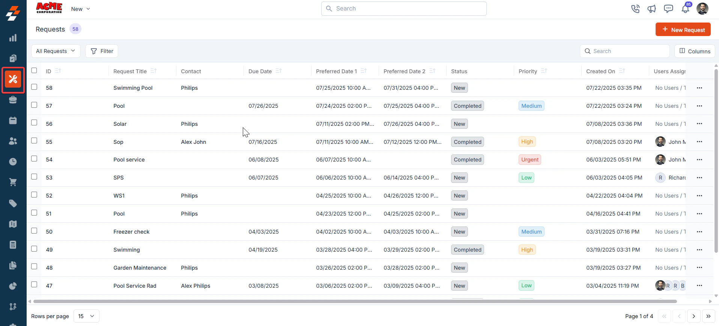
Task: Click the Garden Maintenance request title
Action: click(x=140, y=268)
